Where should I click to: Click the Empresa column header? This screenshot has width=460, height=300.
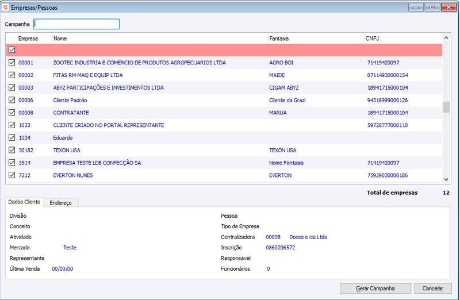pyautogui.click(x=34, y=39)
